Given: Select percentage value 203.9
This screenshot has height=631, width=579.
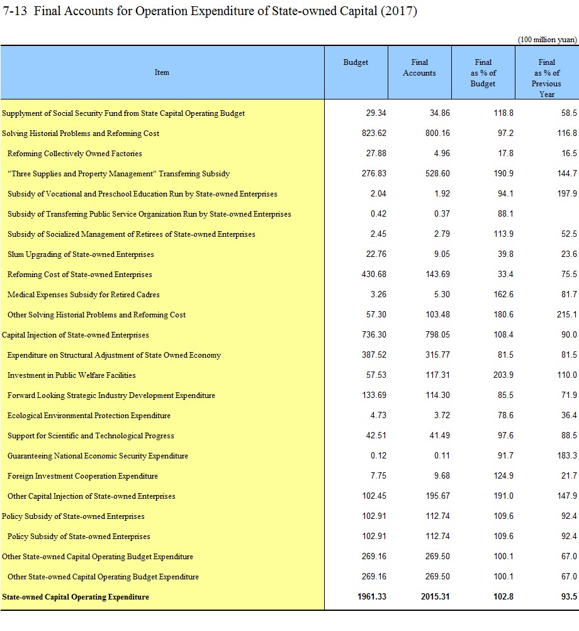Looking at the screenshot, I should (503, 375).
